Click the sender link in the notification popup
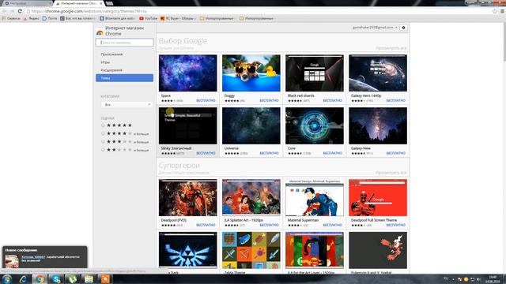The height and width of the screenshot is (284, 506). tap(33, 257)
